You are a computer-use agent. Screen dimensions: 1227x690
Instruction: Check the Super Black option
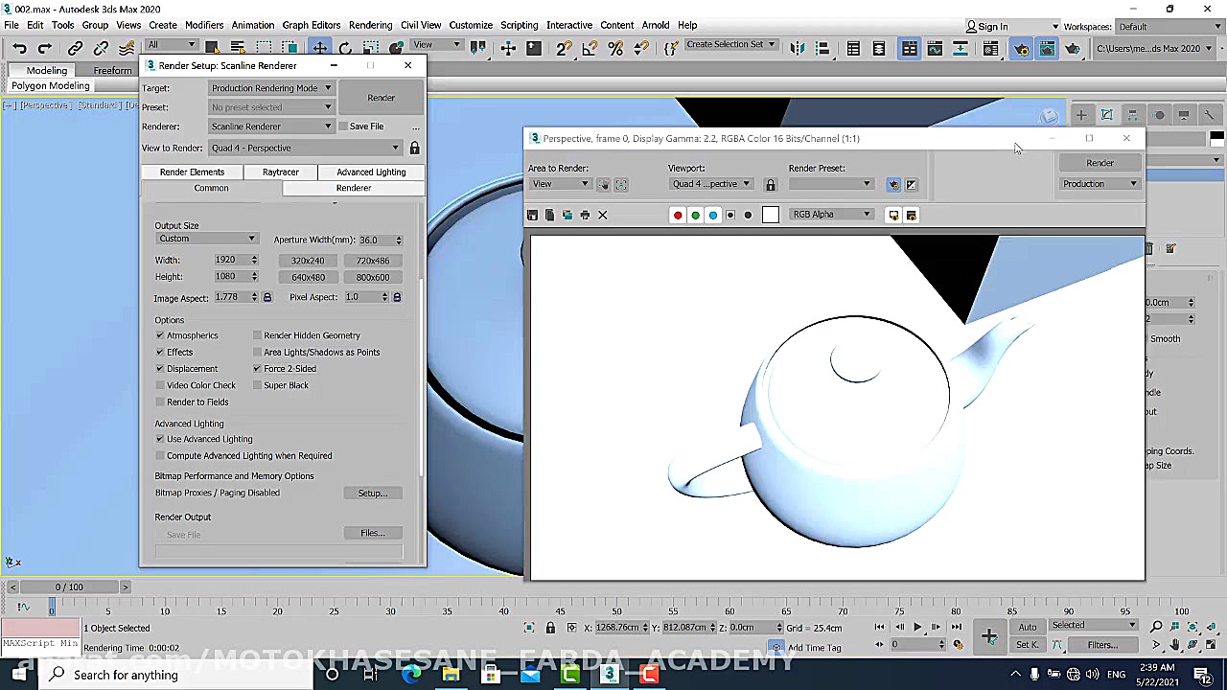257,385
